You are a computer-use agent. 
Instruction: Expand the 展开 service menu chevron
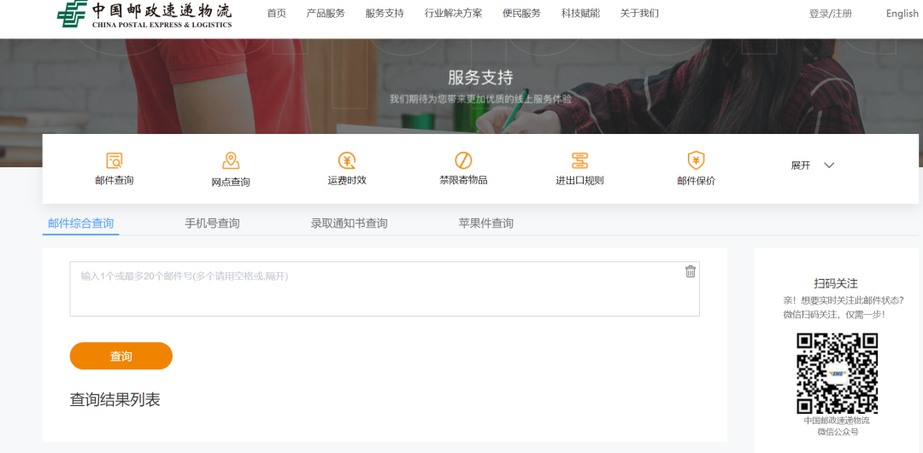coord(828,166)
